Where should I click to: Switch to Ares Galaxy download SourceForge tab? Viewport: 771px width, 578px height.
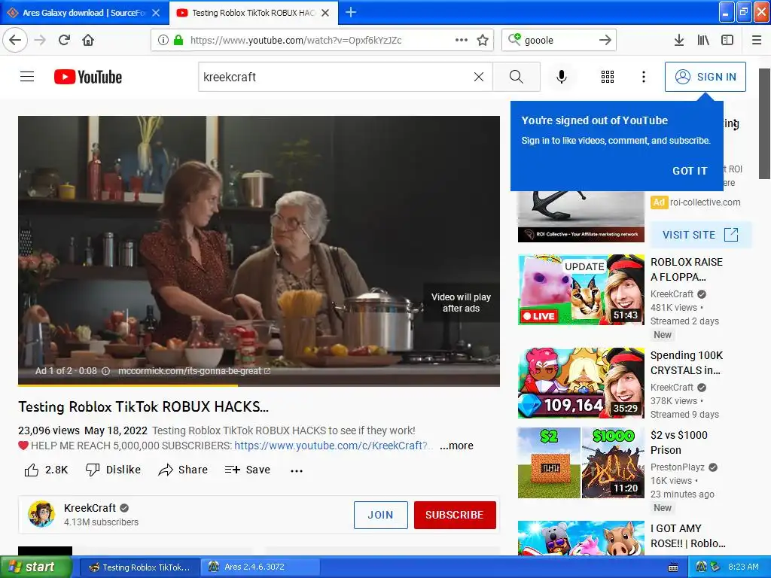point(84,13)
